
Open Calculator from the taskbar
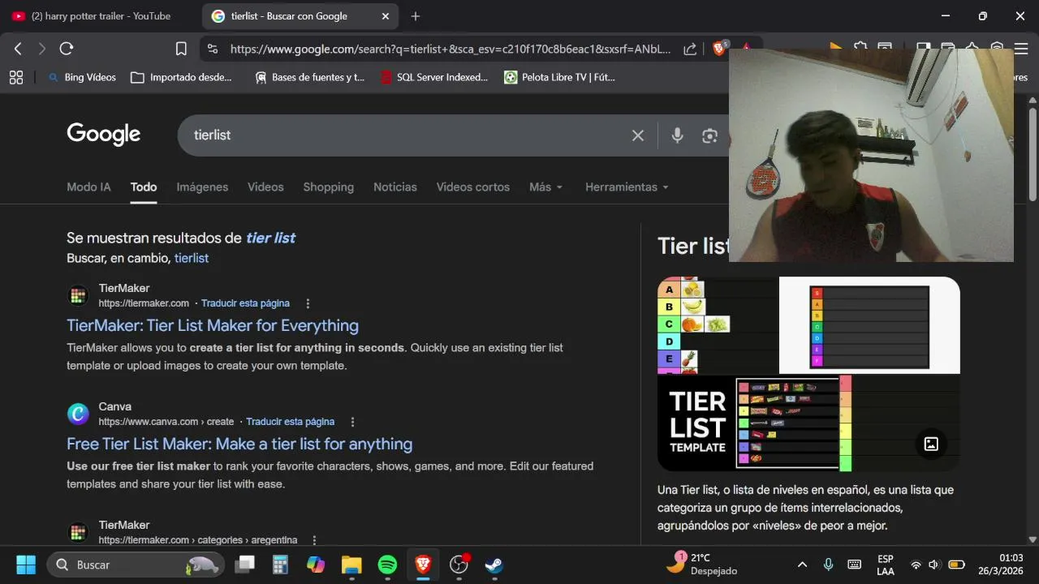[x=280, y=565]
